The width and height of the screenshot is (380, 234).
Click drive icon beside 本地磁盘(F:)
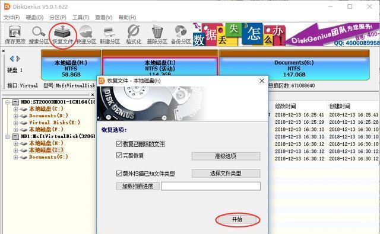(x=24, y=130)
